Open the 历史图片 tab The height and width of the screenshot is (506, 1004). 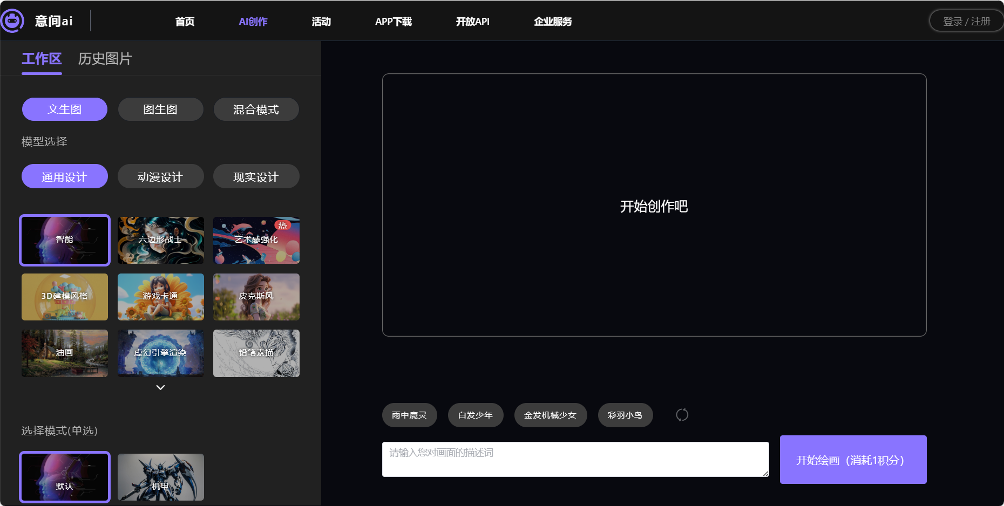tap(105, 59)
